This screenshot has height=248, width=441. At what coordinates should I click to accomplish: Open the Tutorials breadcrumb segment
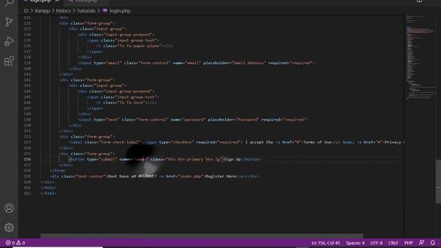coord(86,11)
